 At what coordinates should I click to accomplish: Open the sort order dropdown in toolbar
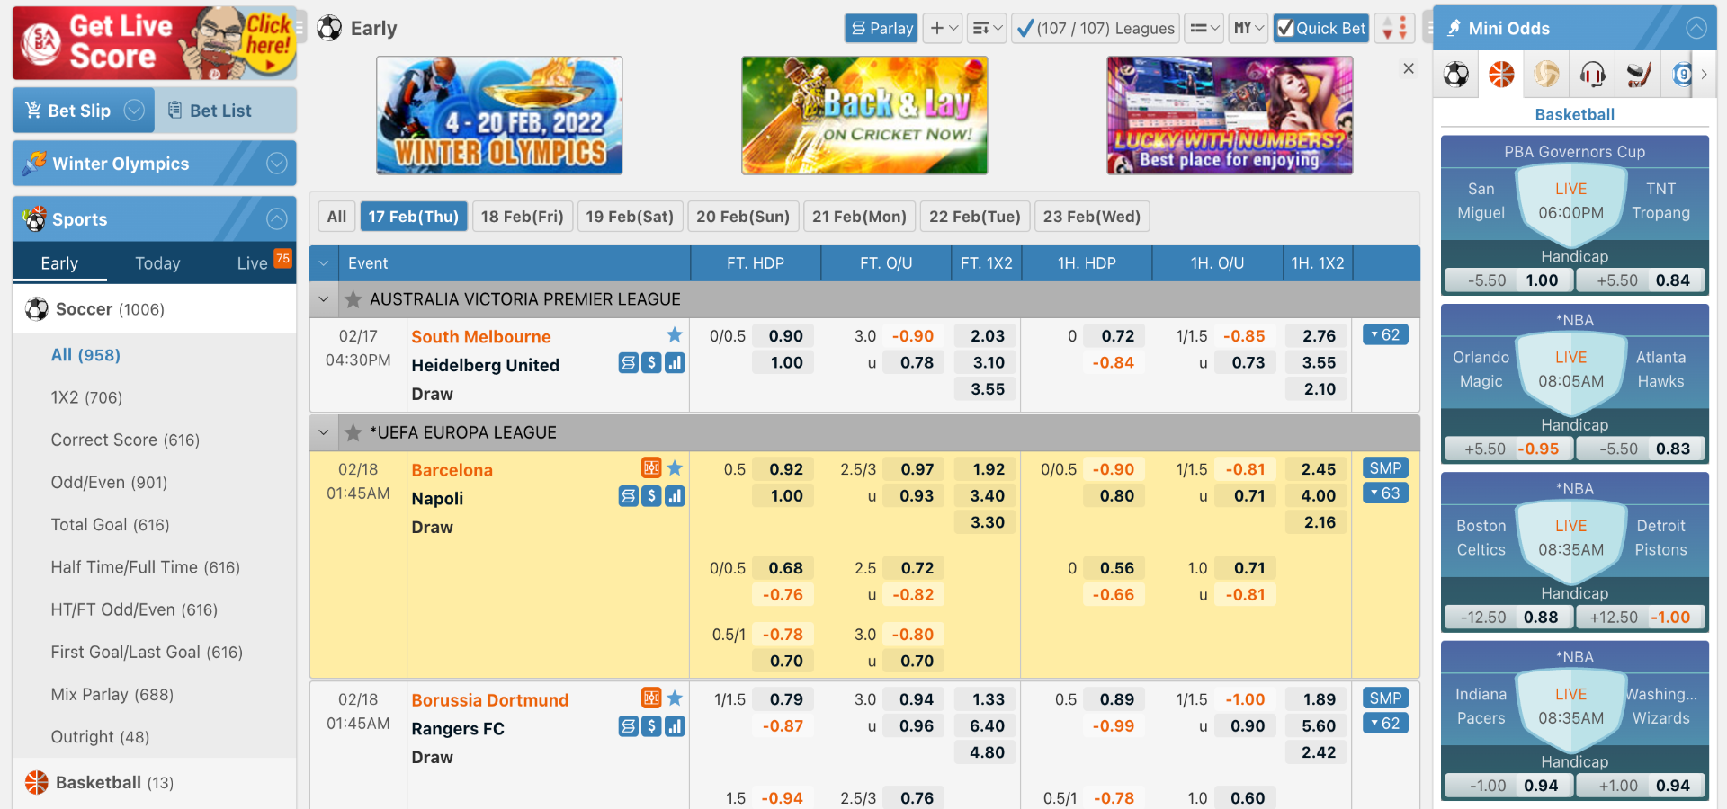click(x=987, y=29)
